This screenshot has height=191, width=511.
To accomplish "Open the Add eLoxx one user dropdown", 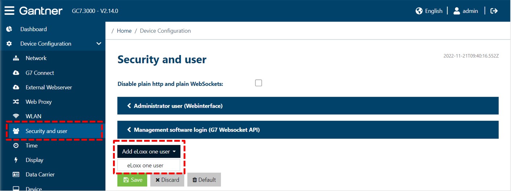I will pos(149,151).
